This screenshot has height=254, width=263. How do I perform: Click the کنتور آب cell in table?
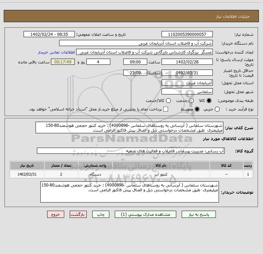coord(161,174)
